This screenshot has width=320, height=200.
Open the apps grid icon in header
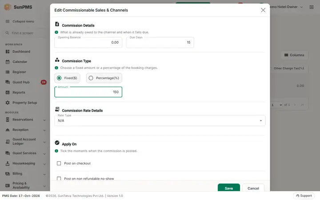pyautogui.click(x=312, y=7)
